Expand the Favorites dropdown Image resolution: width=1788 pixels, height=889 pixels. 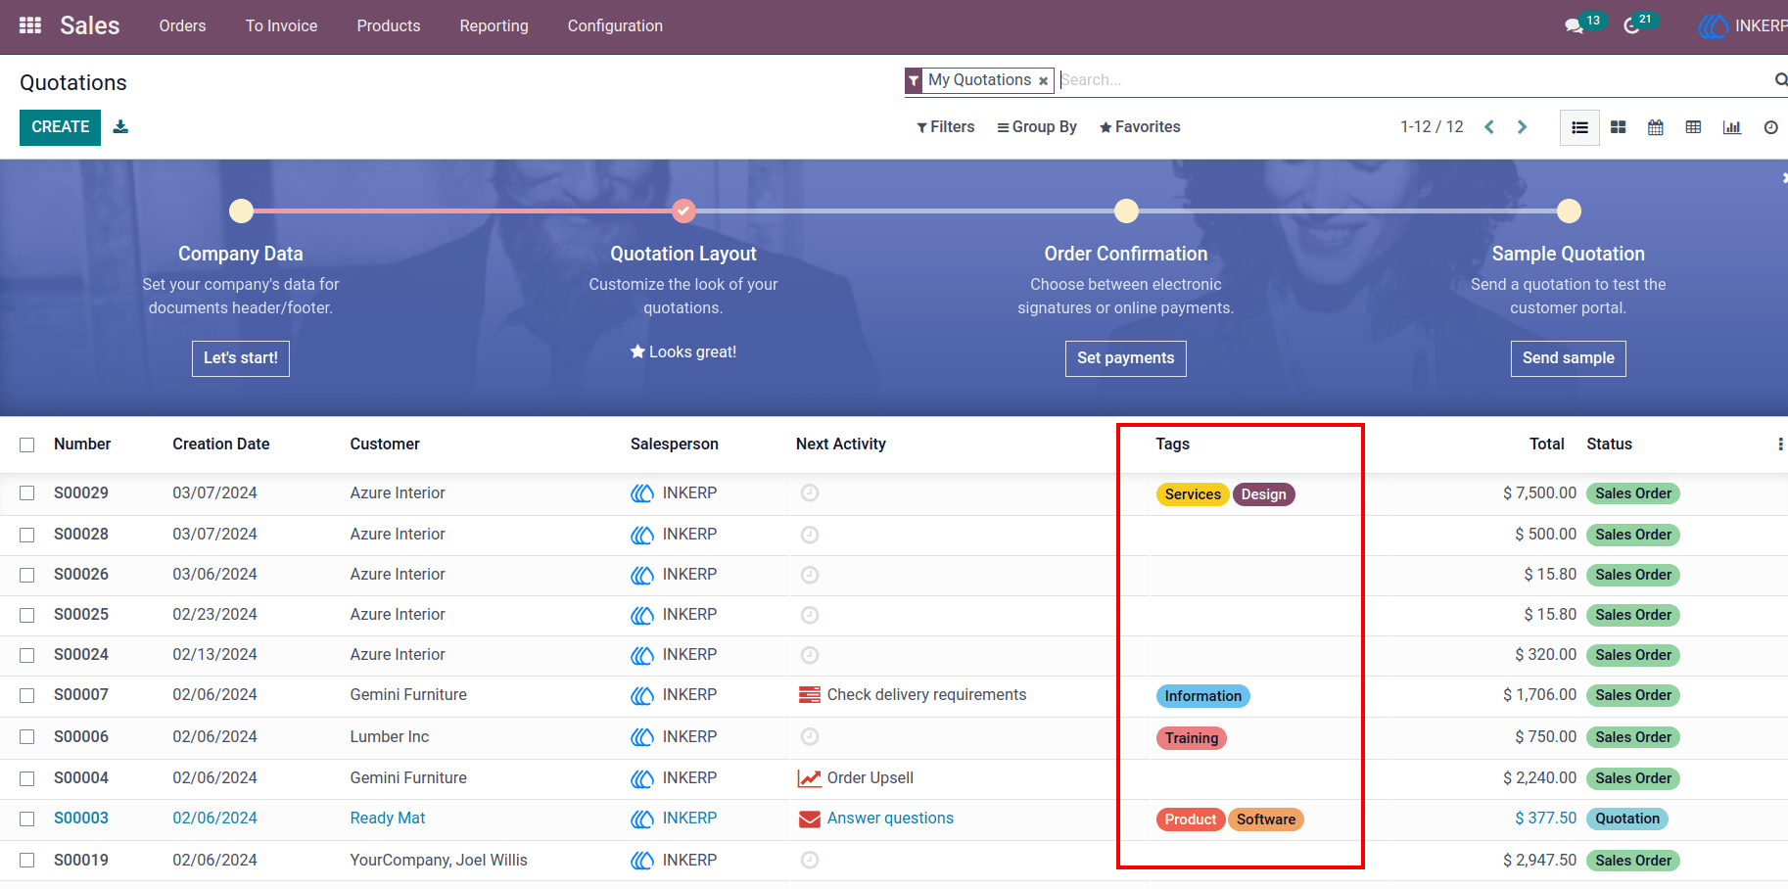[1140, 127]
